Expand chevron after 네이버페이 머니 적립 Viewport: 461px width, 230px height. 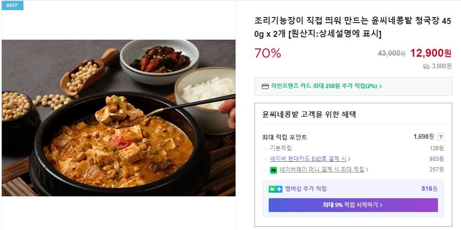(367, 170)
